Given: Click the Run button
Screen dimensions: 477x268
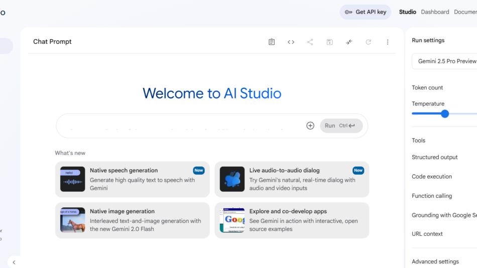Looking at the screenshot, I should coord(341,125).
